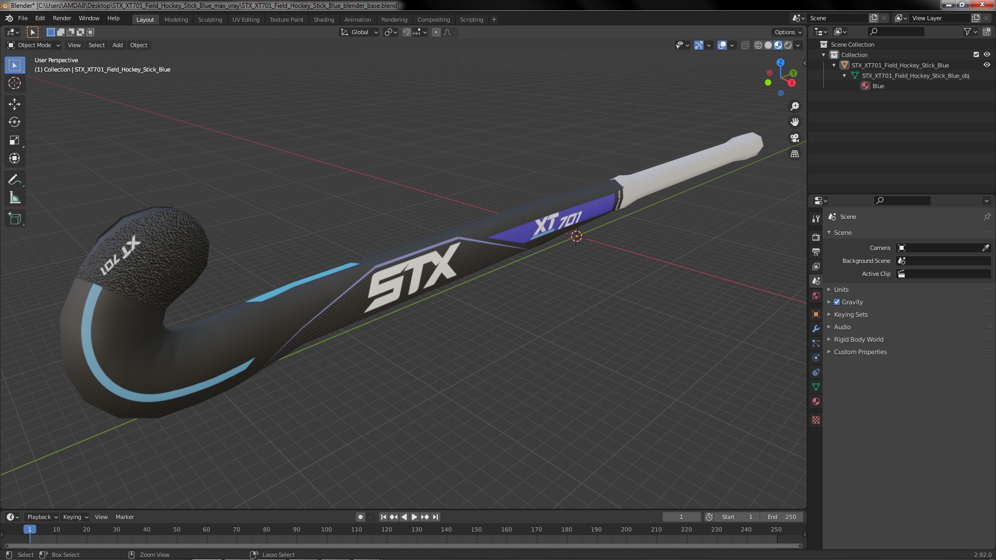Screen dimensions: 996x560
Task: Expand the Rigid Body World panel
Action: [859, 339]
